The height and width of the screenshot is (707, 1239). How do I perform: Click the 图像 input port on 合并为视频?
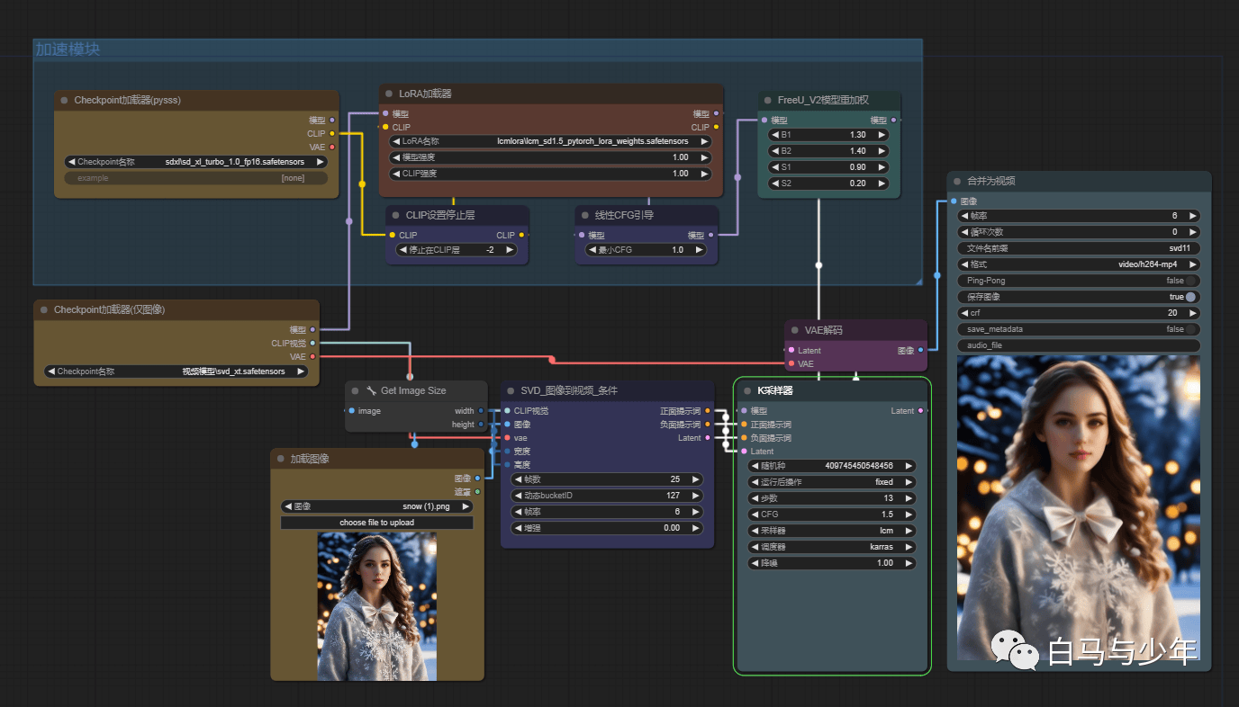click(x=954, y=201)
